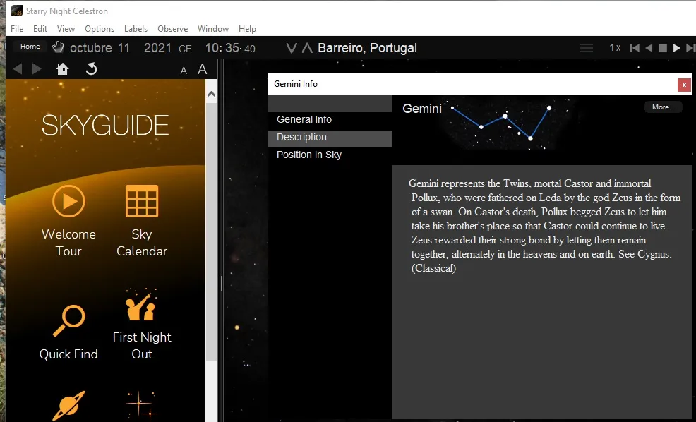Click the SkyGuide scrollbar up arrow
Image resolution: width=696 pixels, height=422 pixels.
point(211,94)
